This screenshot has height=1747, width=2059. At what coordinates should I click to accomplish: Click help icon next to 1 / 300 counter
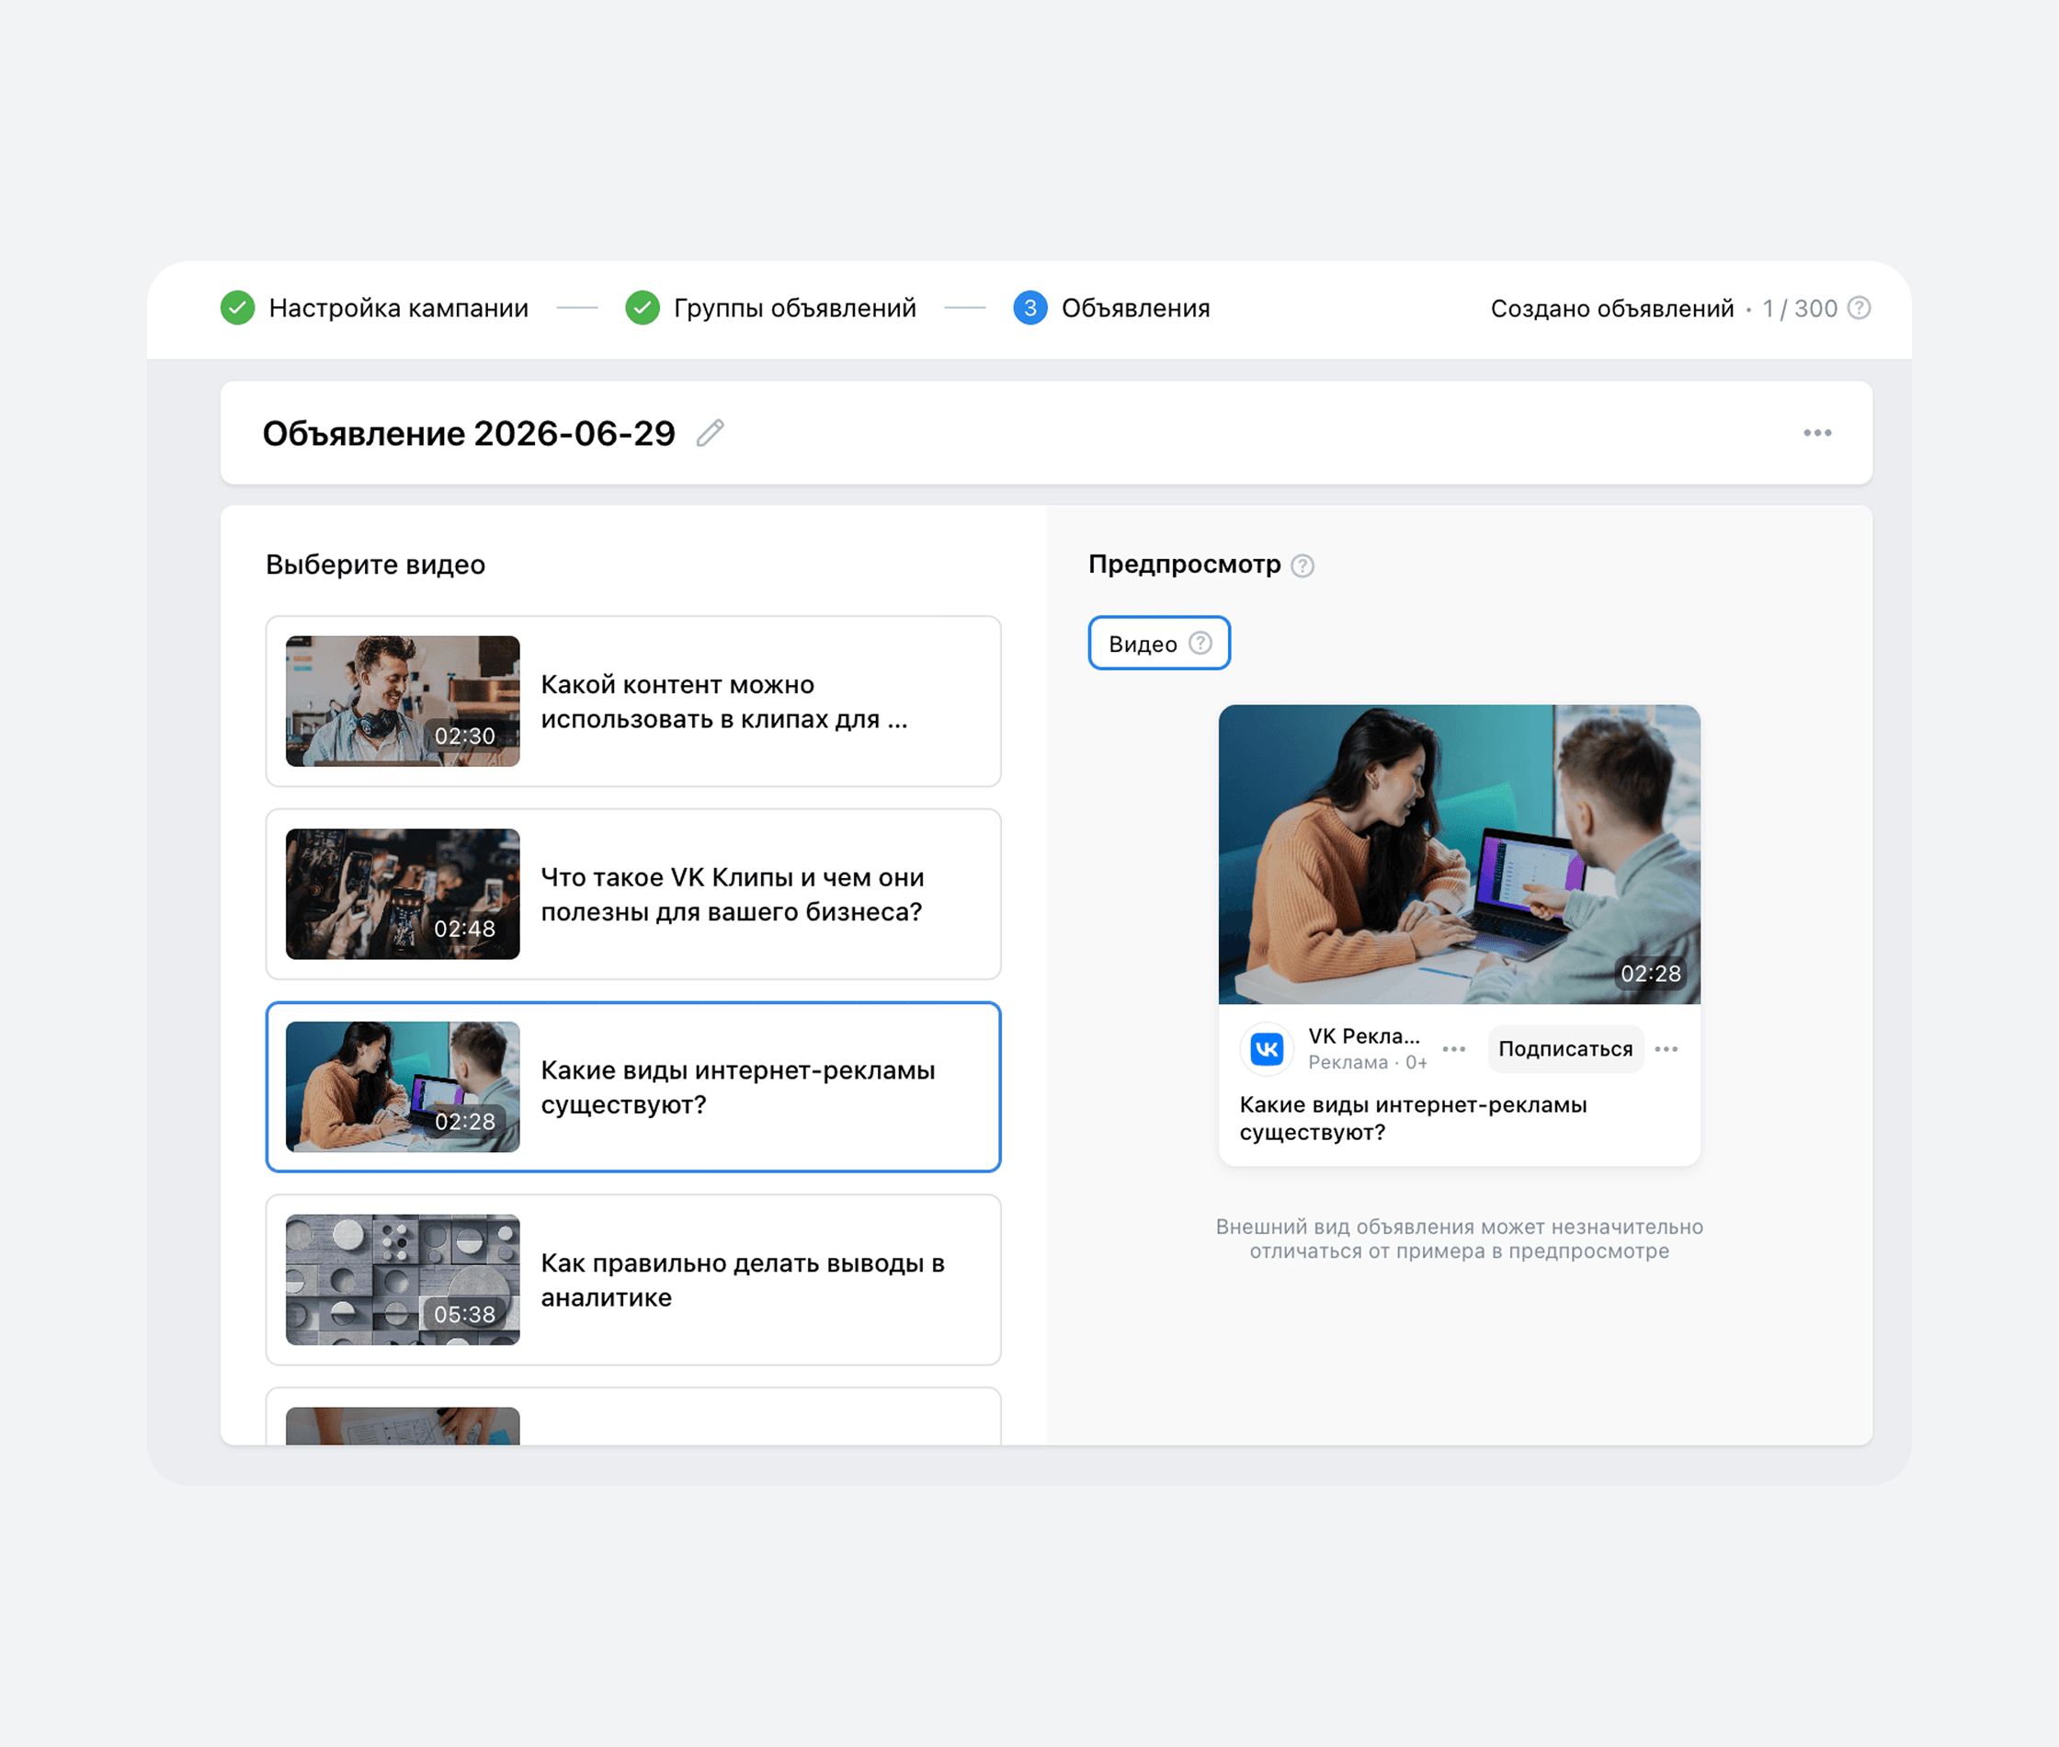point(1859,308)
